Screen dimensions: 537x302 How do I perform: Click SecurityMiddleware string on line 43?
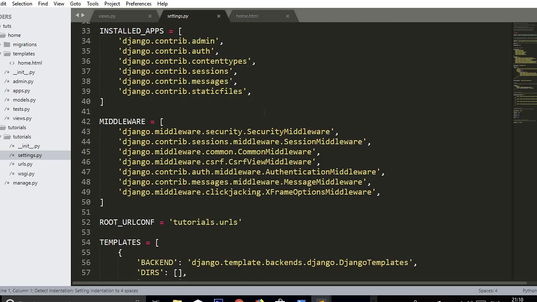pos(226,132)
